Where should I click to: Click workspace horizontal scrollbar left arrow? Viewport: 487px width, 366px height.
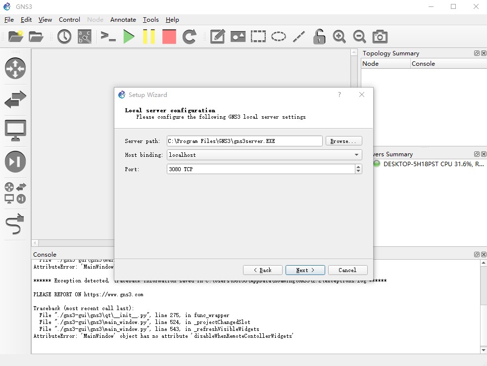35,243
